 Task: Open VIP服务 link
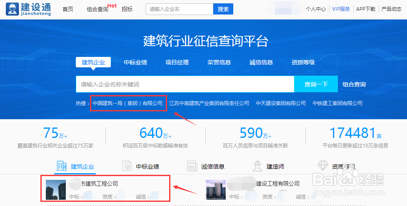pyautogui.click(x=341, y=9)
